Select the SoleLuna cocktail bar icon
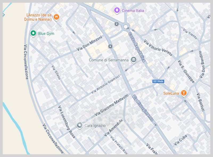 183,93
